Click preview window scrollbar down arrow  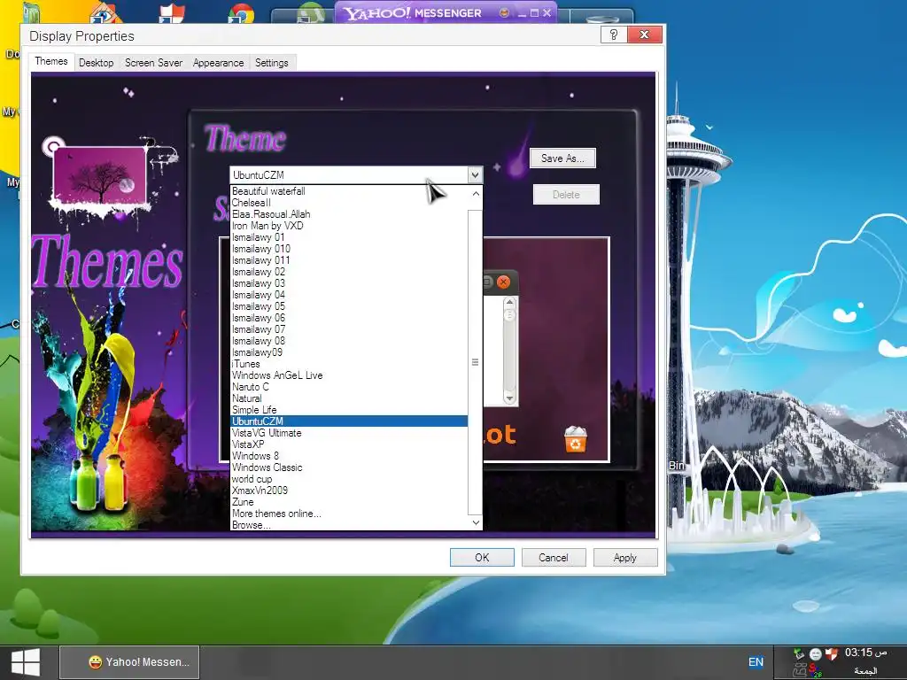(x=509, y=398)
